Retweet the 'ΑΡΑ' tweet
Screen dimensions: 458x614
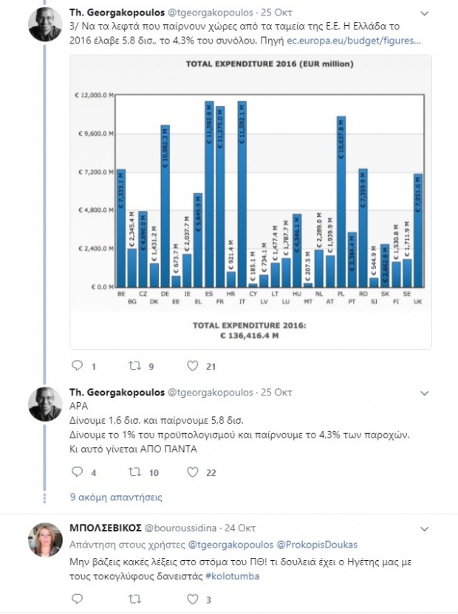point(135,472)
